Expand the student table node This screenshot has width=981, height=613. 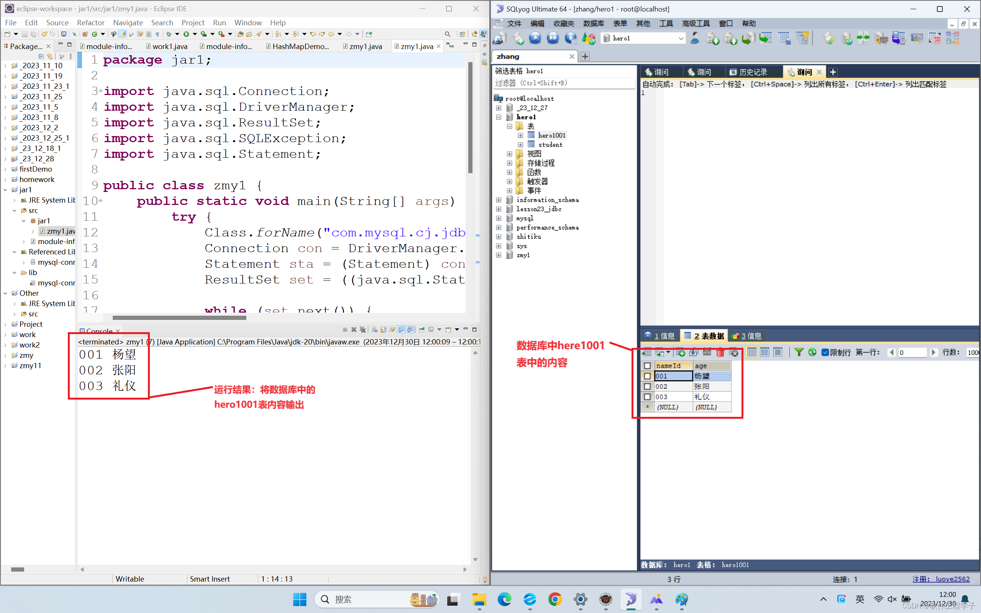pos(520,145)
